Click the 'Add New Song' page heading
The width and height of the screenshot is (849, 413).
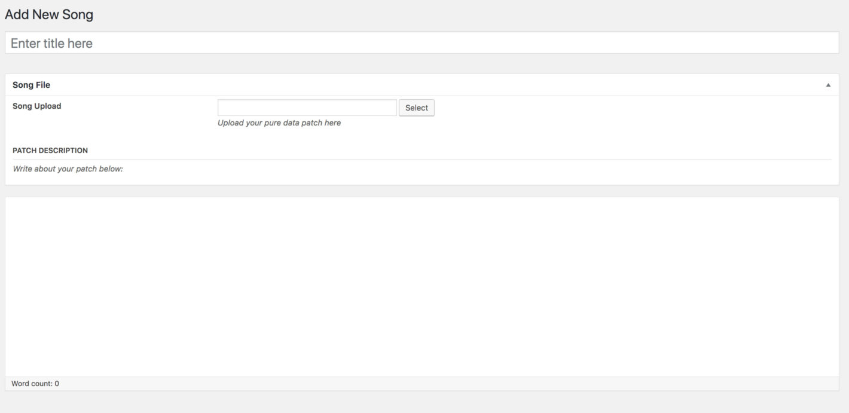click(x=49, y=14)
